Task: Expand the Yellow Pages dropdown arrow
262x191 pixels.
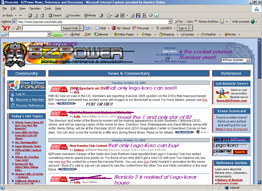Action: pos(137,34)
